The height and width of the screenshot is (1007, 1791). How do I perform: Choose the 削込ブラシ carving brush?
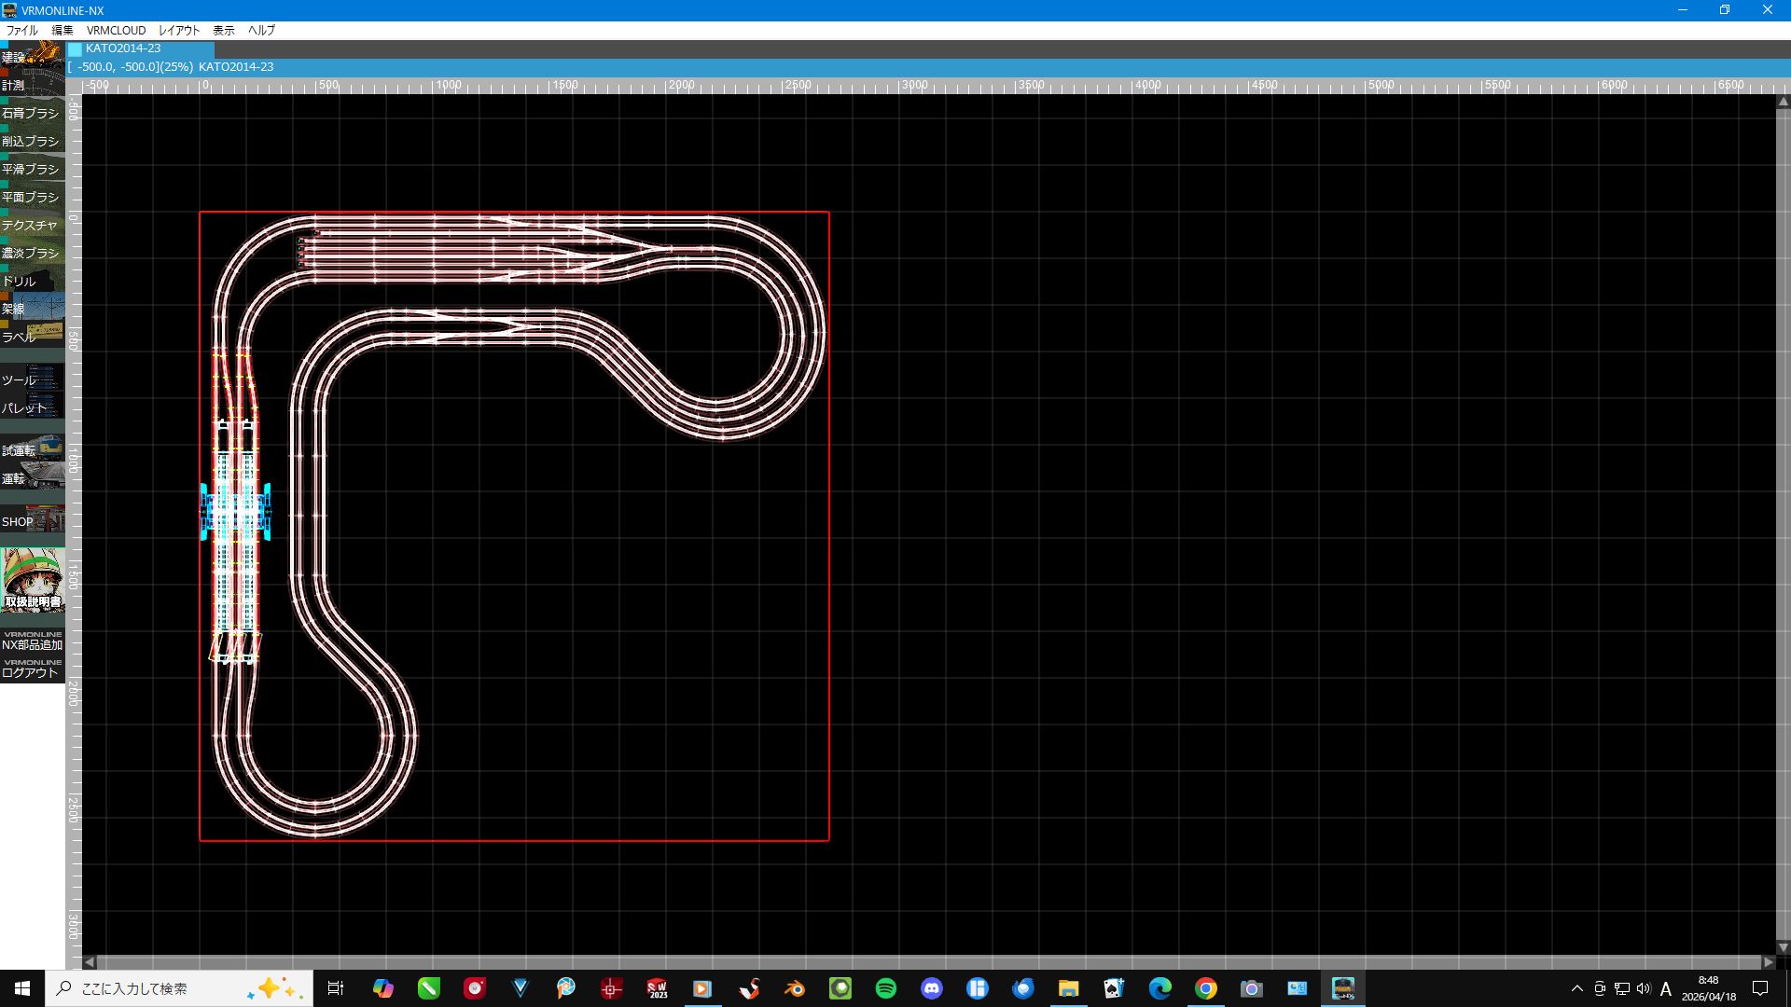[x=33, y=139]
